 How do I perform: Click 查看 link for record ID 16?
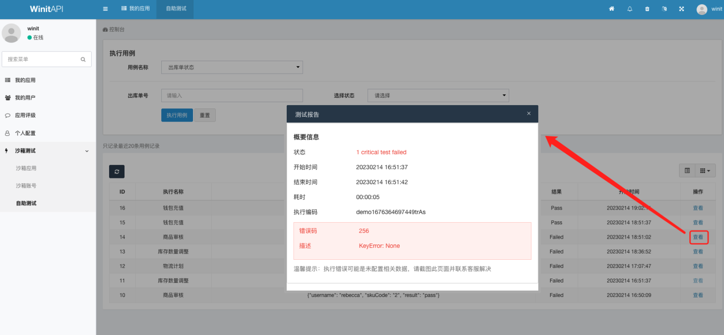698,208
